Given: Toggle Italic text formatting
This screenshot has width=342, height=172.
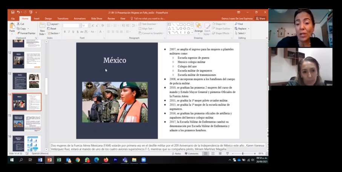Looking at the screenshot, I should pyautogui.click(x=69, y=32).
